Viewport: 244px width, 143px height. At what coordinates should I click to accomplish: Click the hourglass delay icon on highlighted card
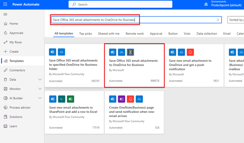tap(130, 52)
